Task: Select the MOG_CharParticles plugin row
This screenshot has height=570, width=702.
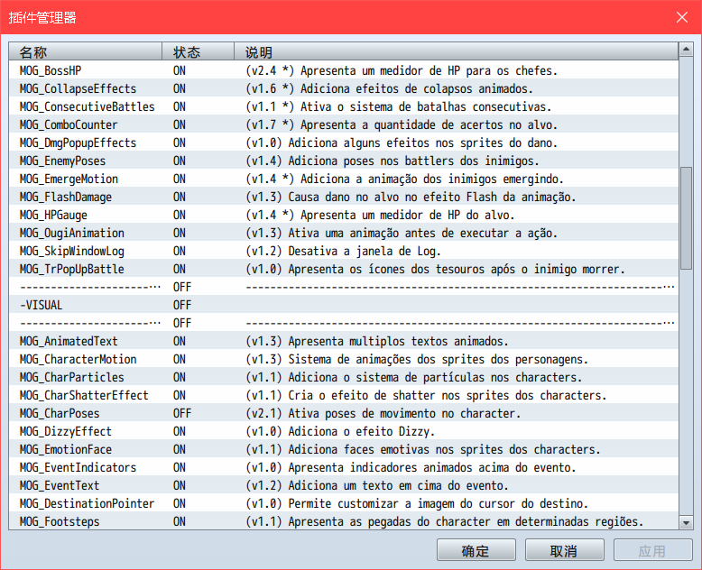Action: [344, 377]
